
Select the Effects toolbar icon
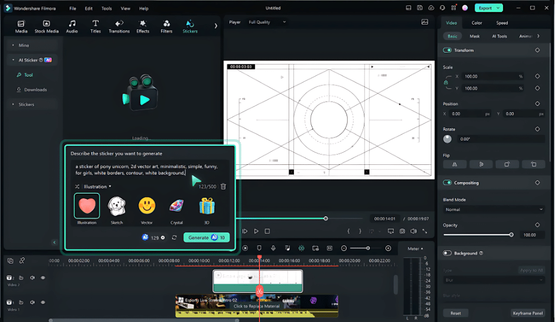point(143,26)
